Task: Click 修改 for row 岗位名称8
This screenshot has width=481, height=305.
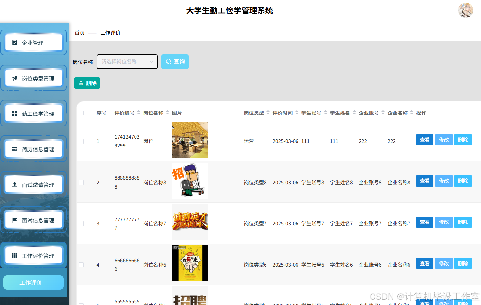Action: point(444,181)
